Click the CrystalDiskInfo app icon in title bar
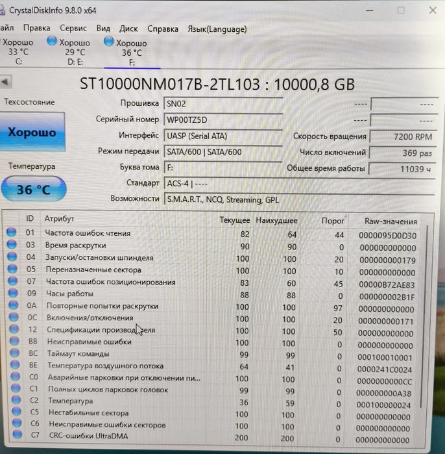 coord(1,10)
